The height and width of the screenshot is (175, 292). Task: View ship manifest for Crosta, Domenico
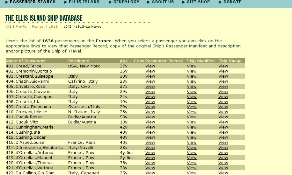[x=192, y=107]
